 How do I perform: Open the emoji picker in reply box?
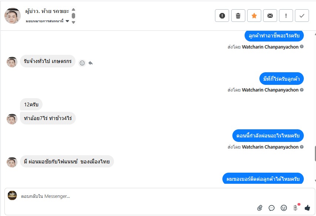(x=284, y=208)
